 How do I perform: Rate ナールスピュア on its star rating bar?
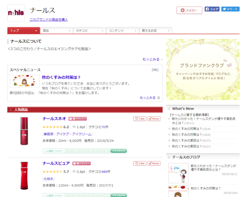pos(89,195)
